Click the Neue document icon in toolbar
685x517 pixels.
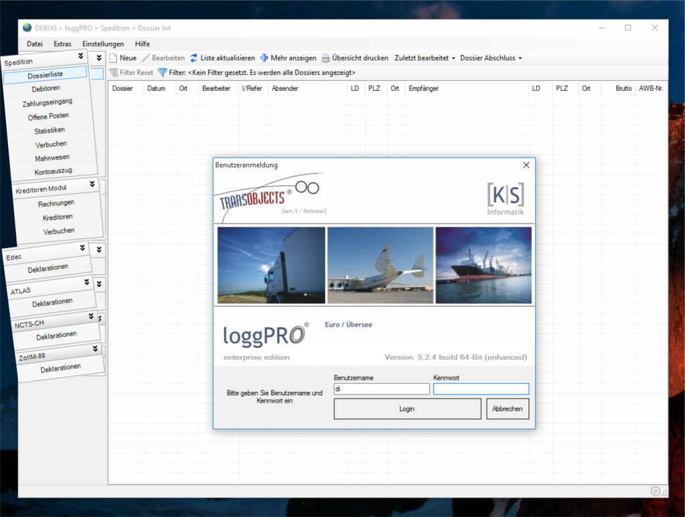coord(113,58)
